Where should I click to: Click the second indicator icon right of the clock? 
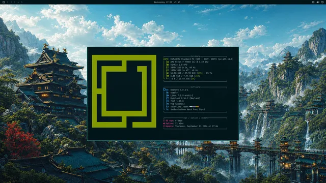pos(179,2)
